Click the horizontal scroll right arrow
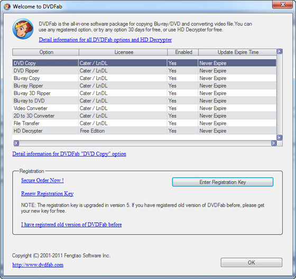This screenshot has width=296, height=279. [x=274, y=143]
